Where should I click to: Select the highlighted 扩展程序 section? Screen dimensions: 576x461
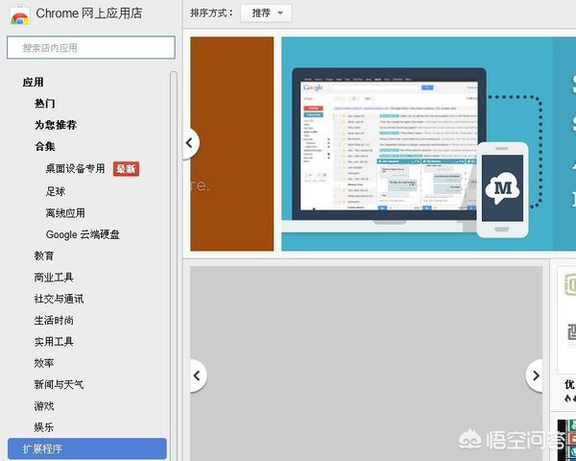[87, 449]
